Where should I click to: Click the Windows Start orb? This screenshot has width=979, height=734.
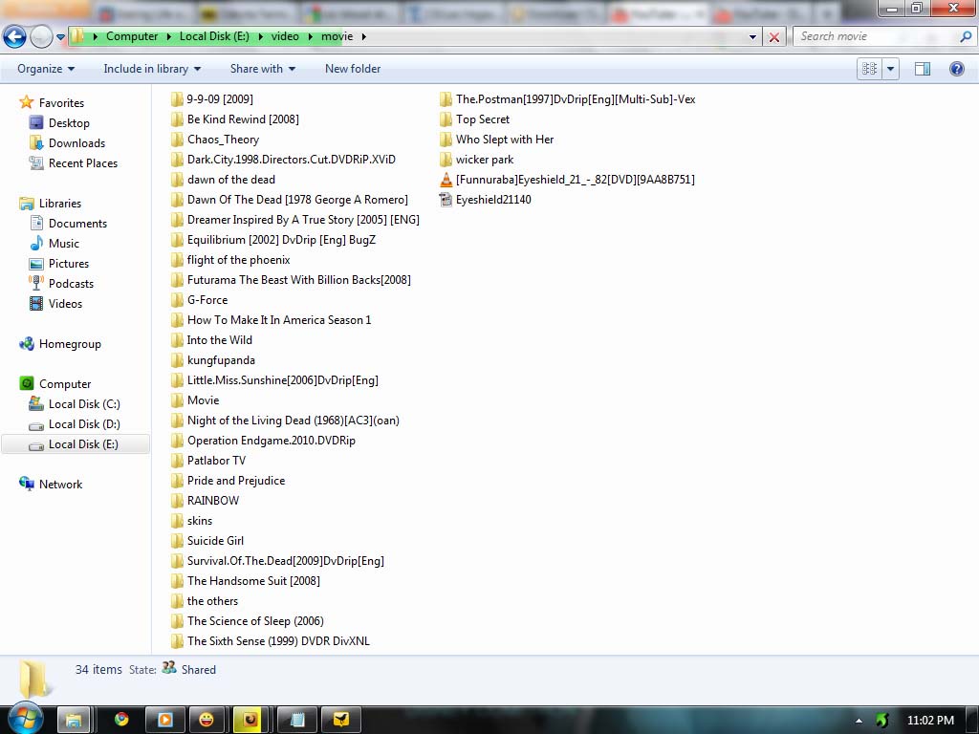point(25,719)
